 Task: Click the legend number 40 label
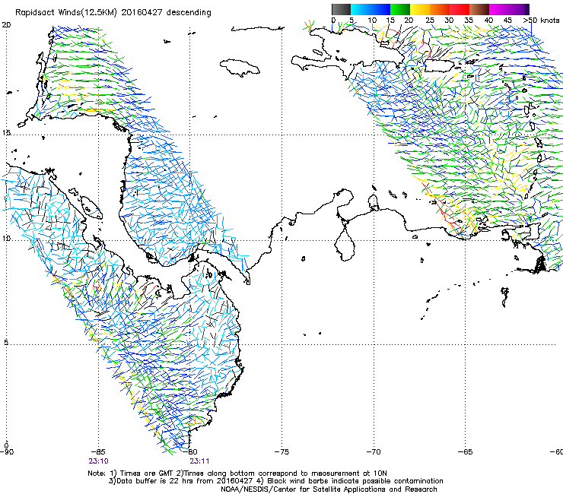coord(488,21)
